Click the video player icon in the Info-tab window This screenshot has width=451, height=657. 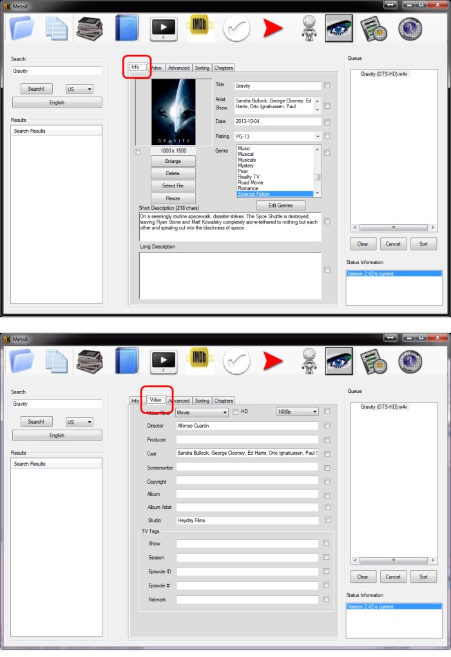coord(163,28)
